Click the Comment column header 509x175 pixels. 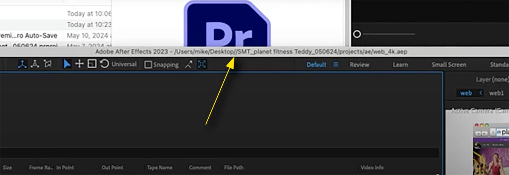click(x=200, y=167)
